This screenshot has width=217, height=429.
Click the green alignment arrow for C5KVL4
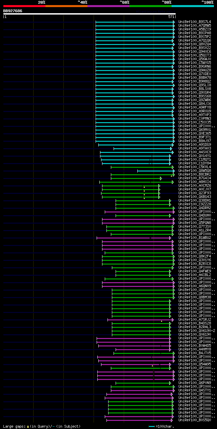142,167
